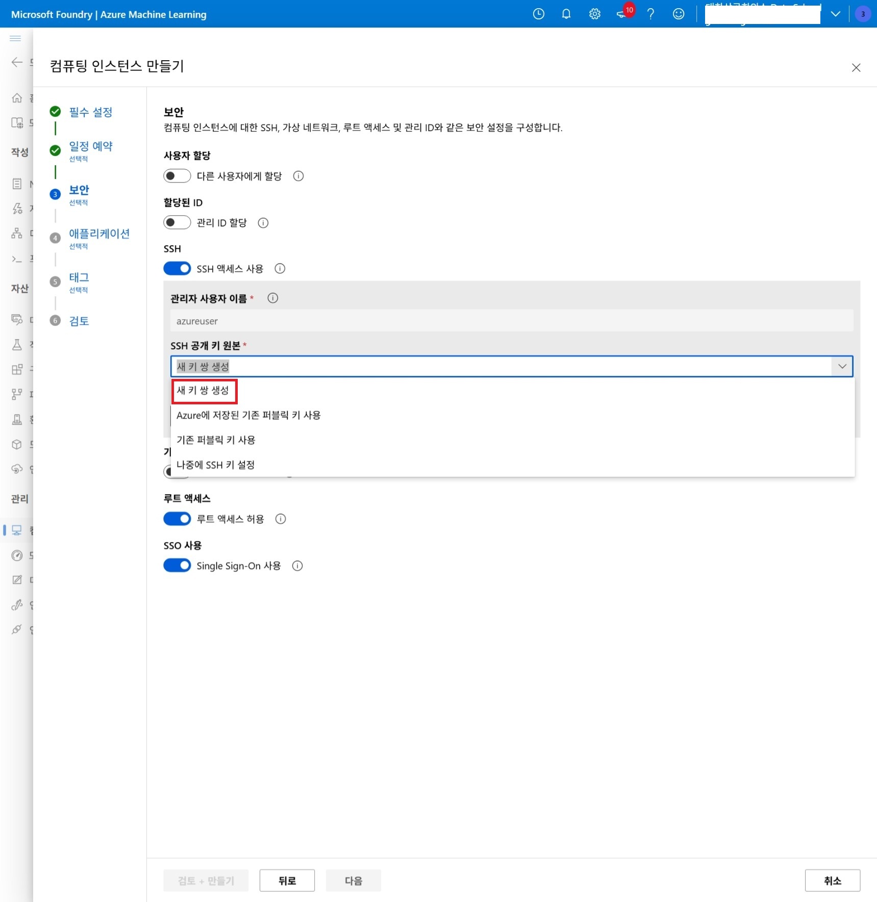Show info for 루트 액세스 허용
The image size is (877, 902).
(x=281, y=519)
